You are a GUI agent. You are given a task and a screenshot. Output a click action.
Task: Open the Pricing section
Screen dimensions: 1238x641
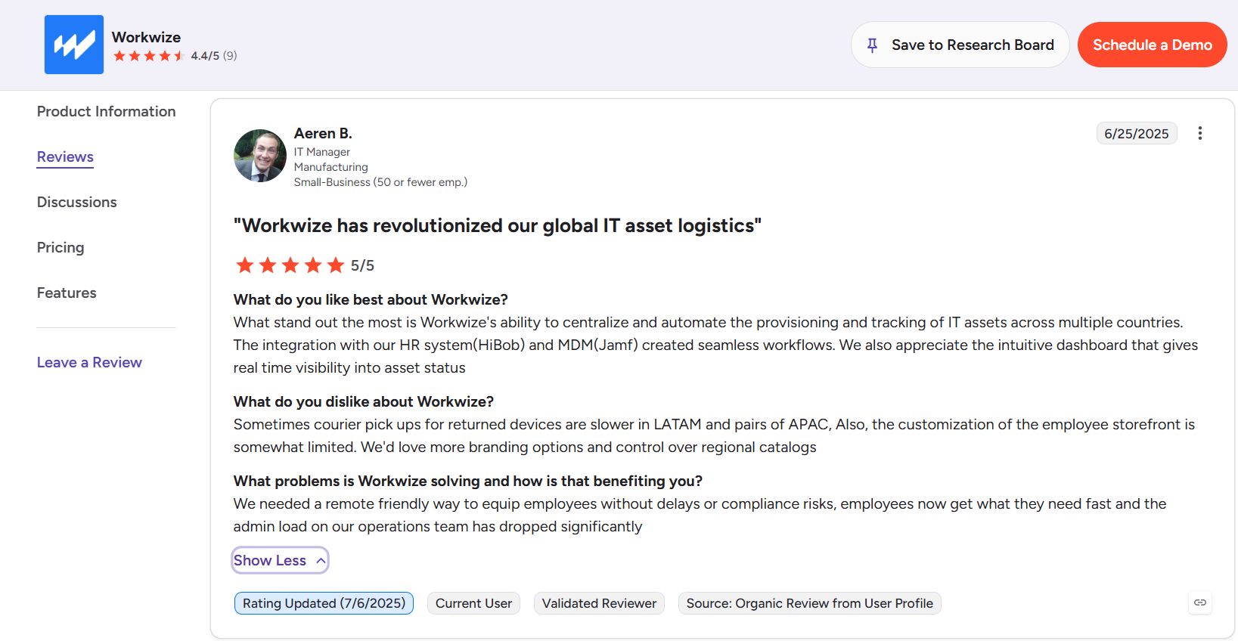pyautogui.click(x=61, y=247)
